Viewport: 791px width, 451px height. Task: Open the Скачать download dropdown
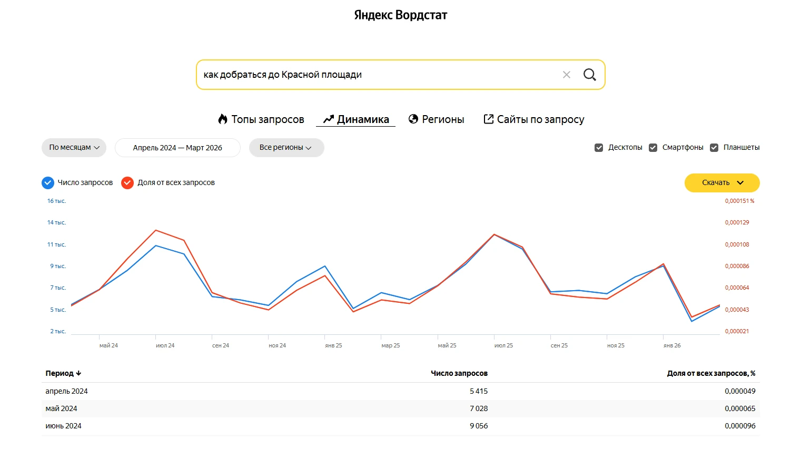721,183
